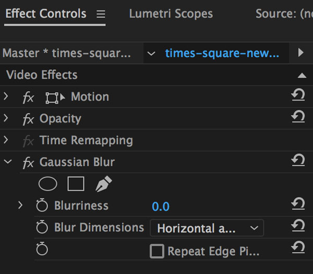The image size is (313, 274).
Task: Reset the Opacity effect
Action: click(298, 117)
